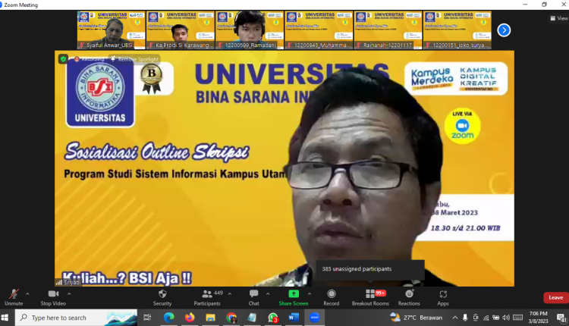Open File Explorer from taskbar
This screenshot has height=326, width=569.
pos(210,318)
